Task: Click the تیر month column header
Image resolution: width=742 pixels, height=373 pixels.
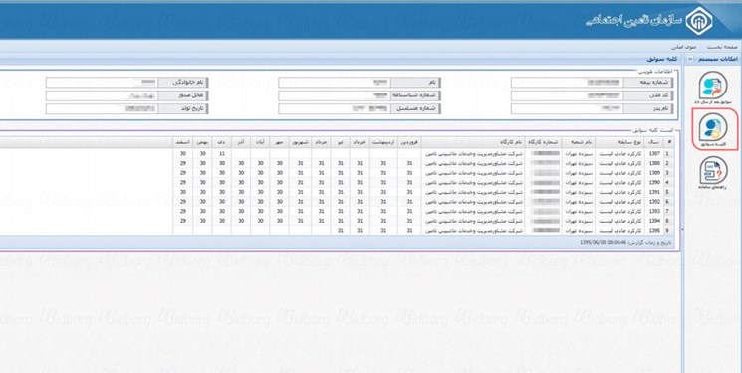Action: coord(341,142)
